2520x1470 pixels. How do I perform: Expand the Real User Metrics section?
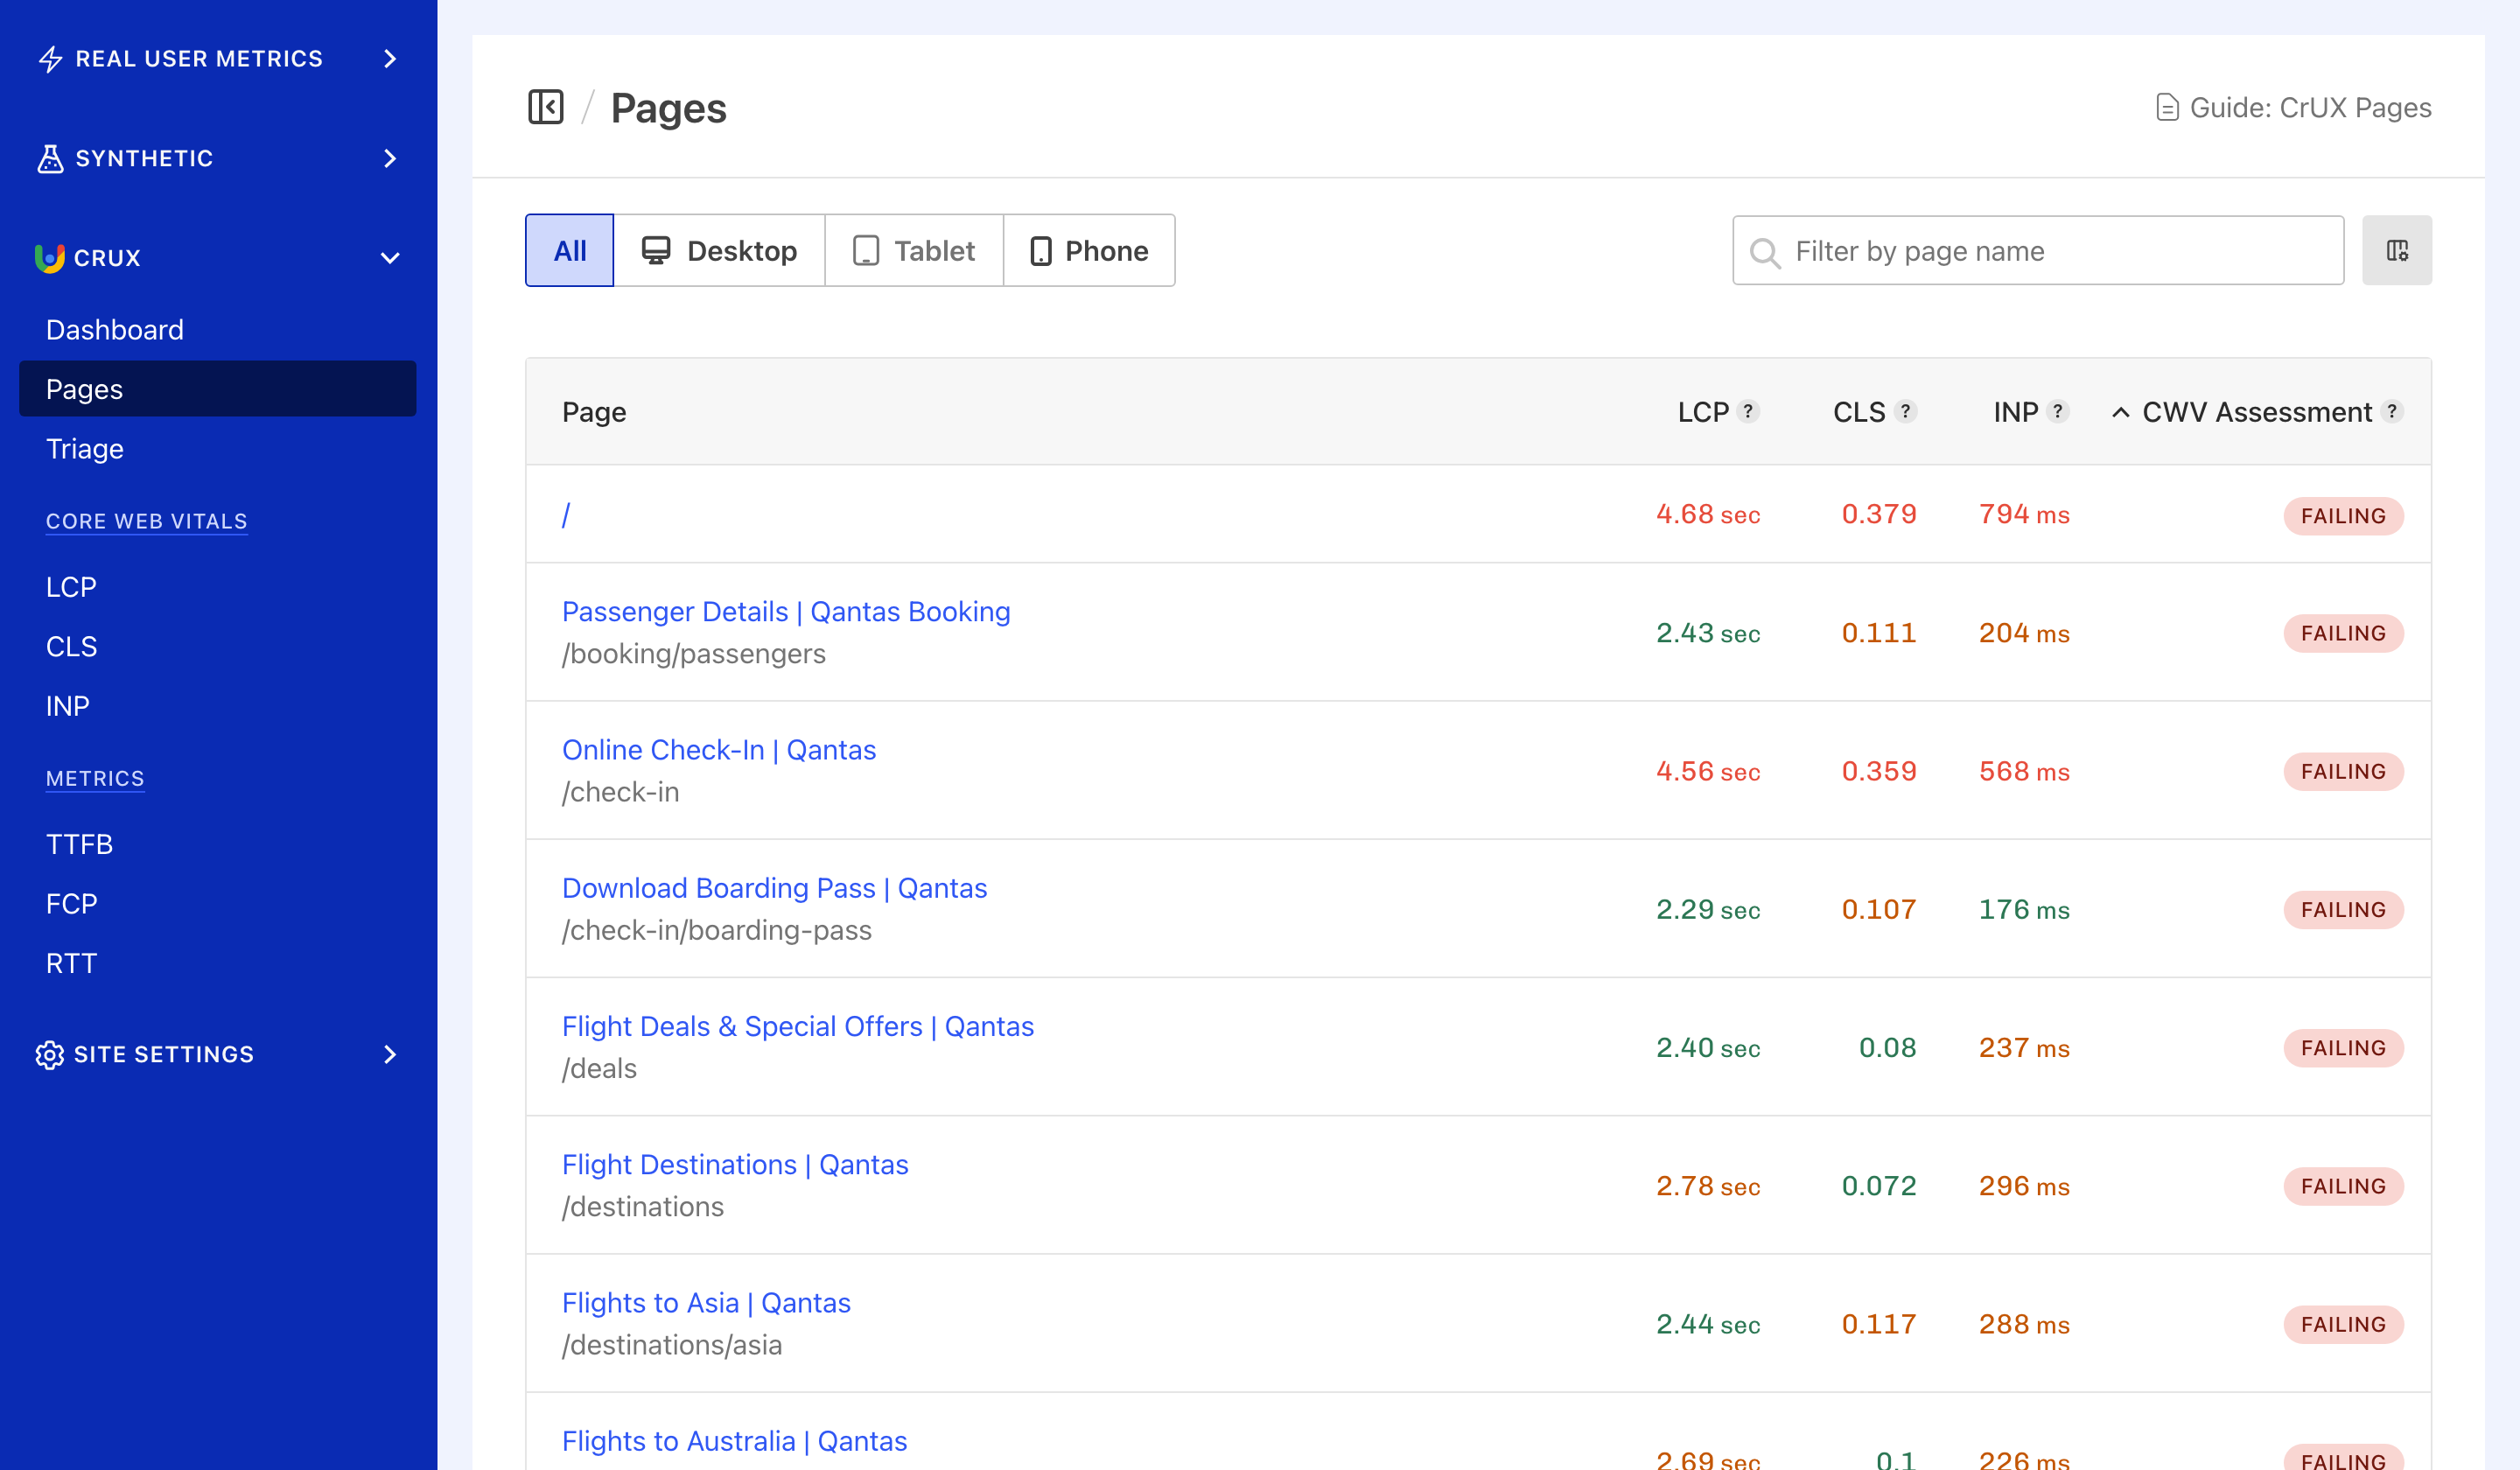coord(390,58)
